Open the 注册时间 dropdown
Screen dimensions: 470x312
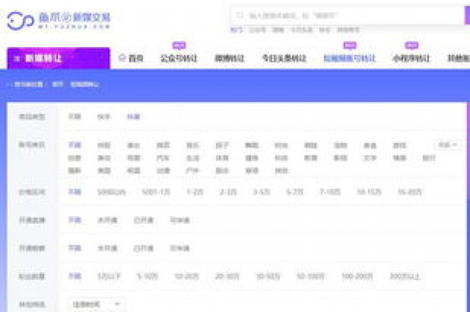point(96,304)
